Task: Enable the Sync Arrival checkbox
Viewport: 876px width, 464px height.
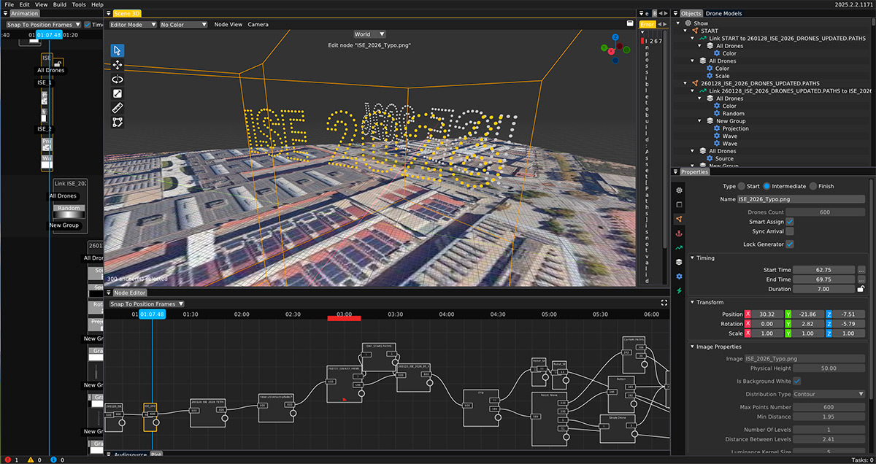Action: pyautogui.click(x=790, y=231)
